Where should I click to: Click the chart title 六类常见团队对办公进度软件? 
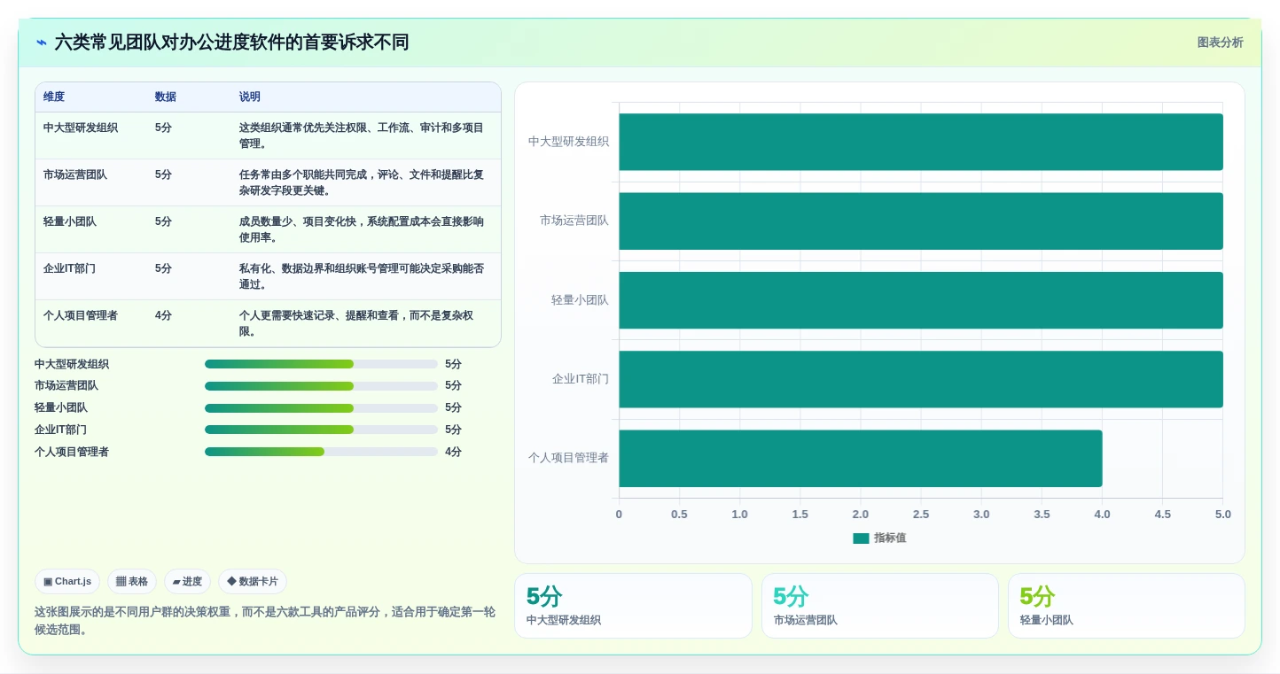231,43
